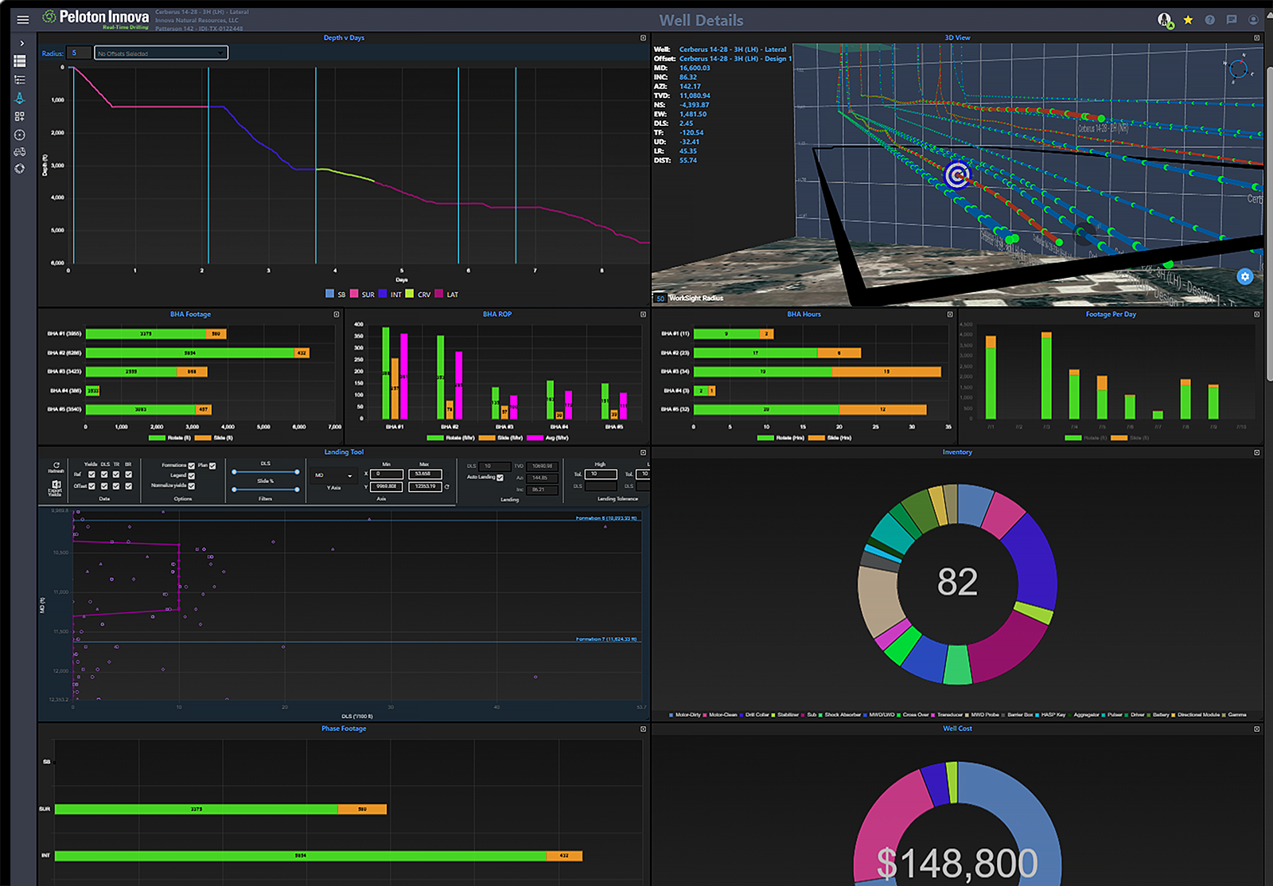Open the hamburger menu at top left
The height and width of the screenshot is (886, 1273).
pos(22,20)
